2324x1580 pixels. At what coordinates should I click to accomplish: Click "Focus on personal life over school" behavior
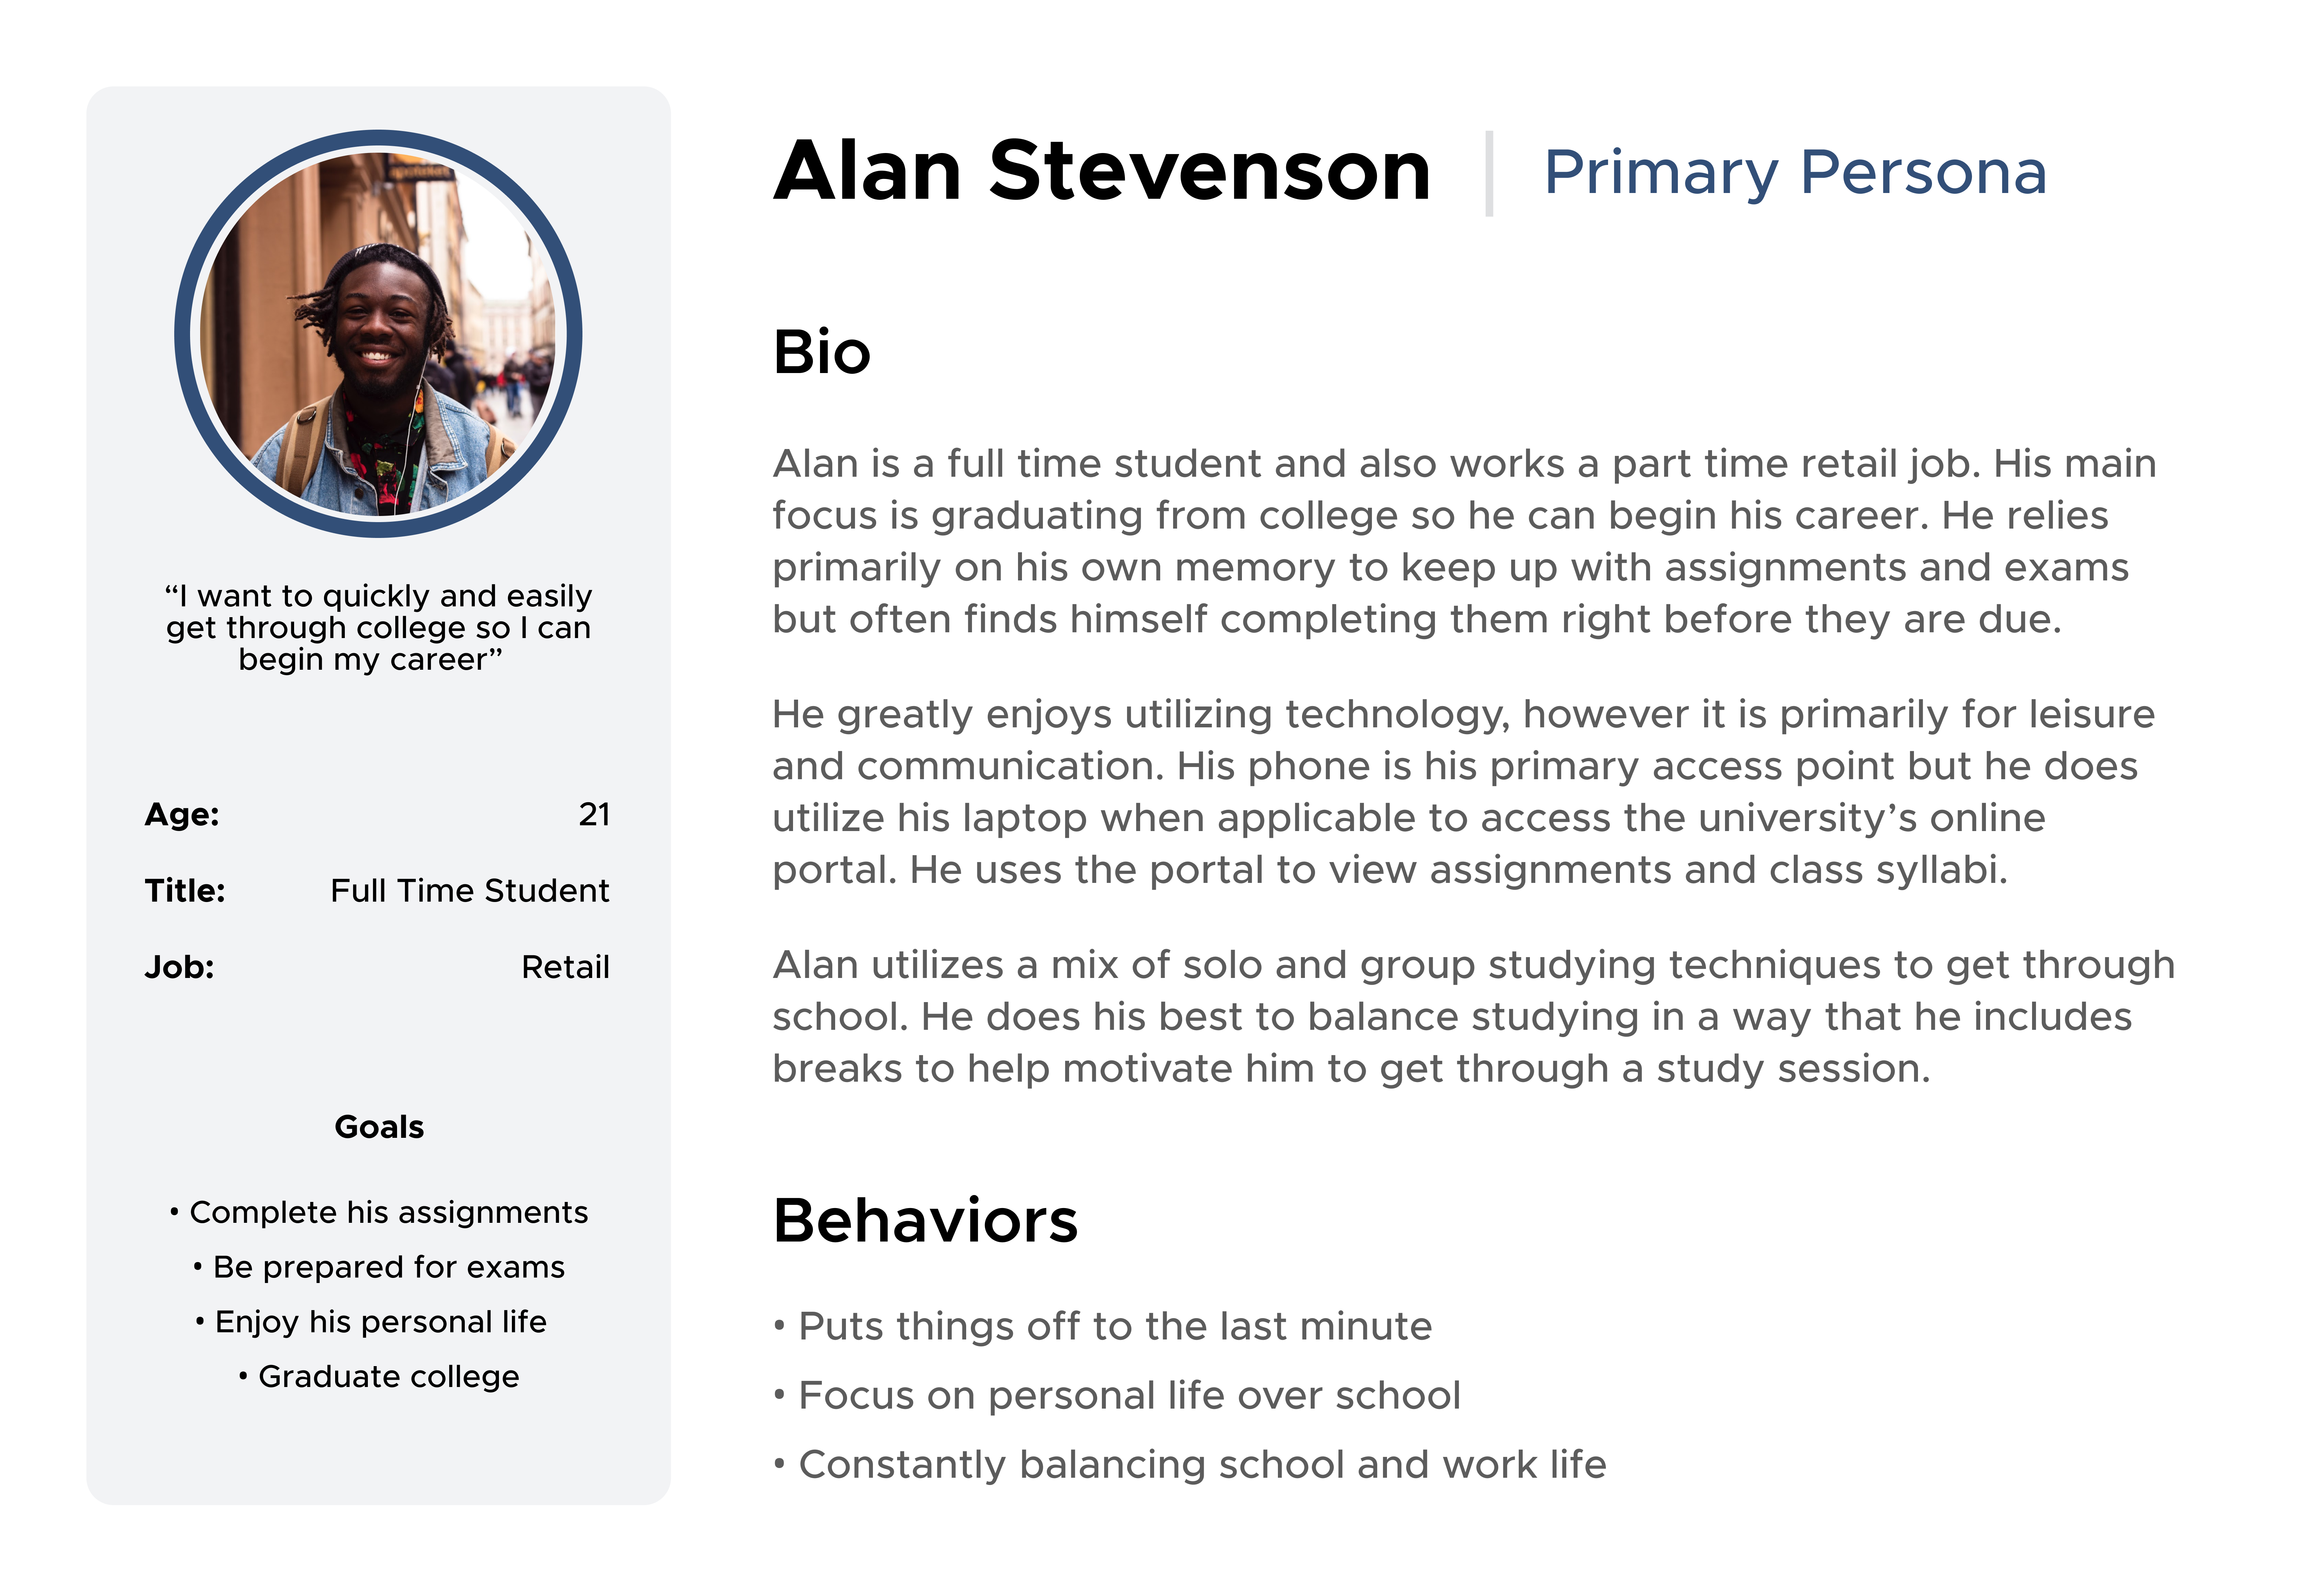1129,1395
